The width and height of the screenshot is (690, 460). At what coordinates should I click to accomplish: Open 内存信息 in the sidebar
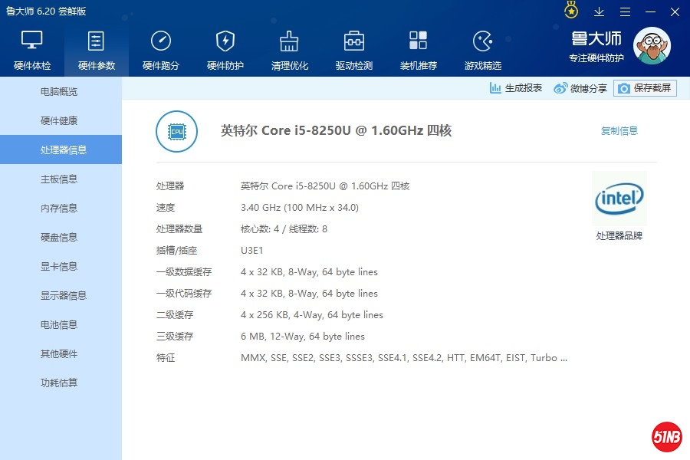pyautogui.click(x=59, y=209)
